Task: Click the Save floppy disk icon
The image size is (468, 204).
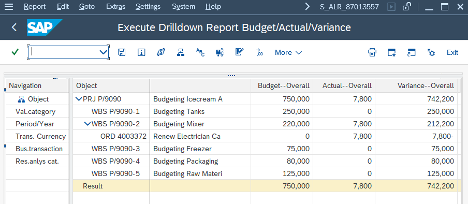Action: [122, 52]
